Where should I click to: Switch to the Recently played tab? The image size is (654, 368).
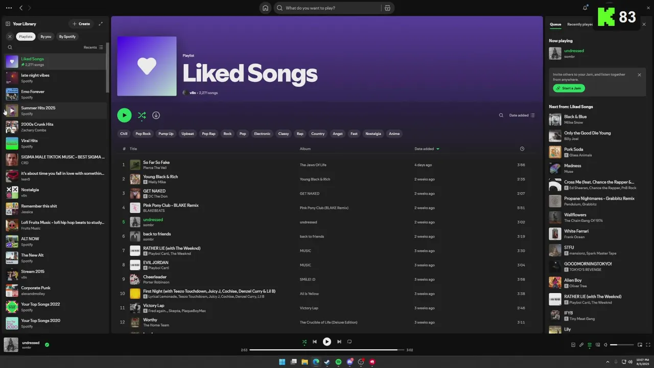click(580, 24)
